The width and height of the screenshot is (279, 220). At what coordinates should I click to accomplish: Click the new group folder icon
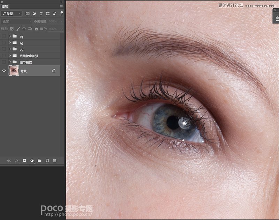coord(39,161)
